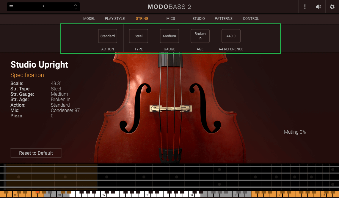Go to the STUDIO tab
The image size is (339, 198).
[198, 19]
